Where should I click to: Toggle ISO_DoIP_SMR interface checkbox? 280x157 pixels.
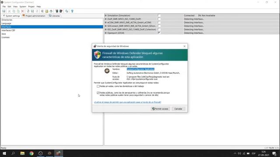(159, 29)
